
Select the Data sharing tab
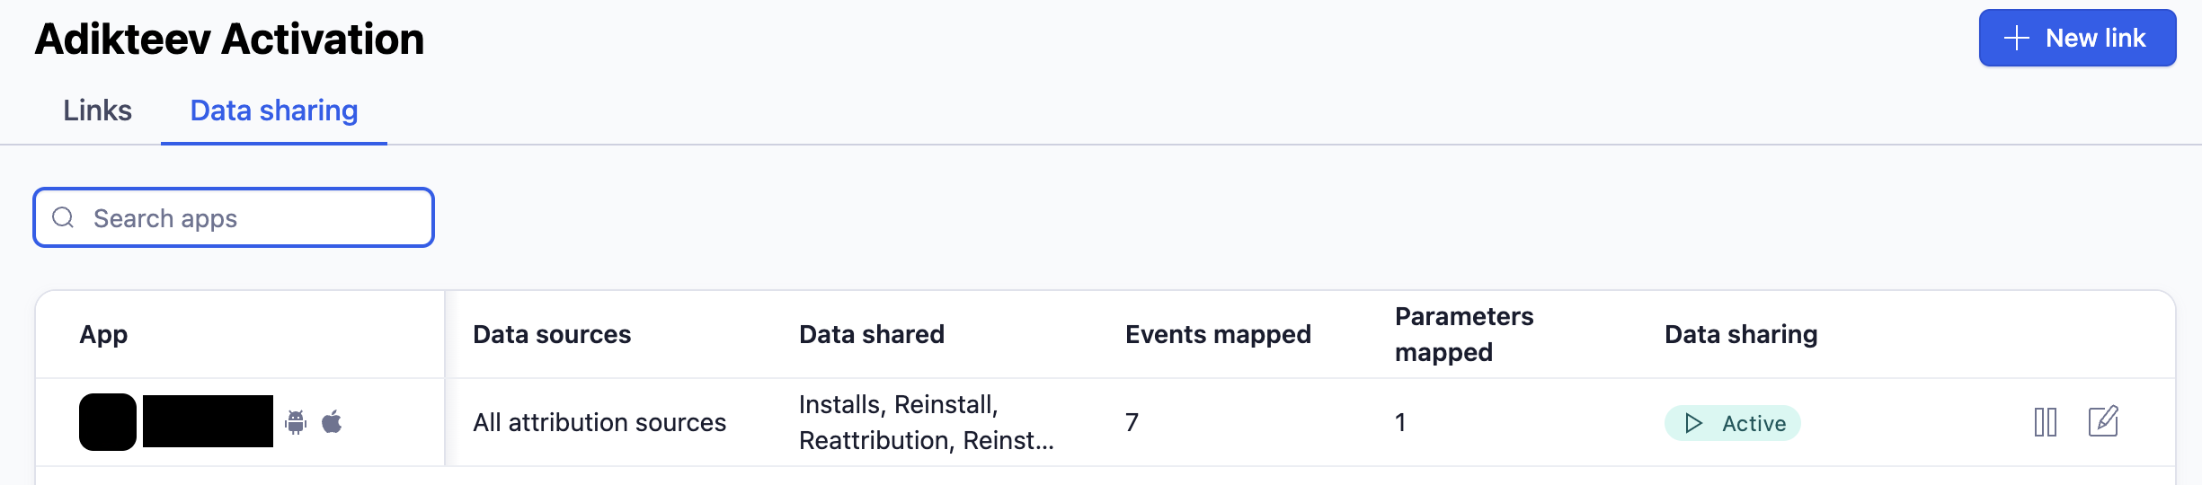[274, 110]
